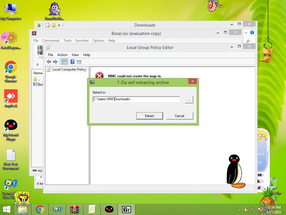Open Commands menu in WinRAR window
Viewport: 286px width, 215px height.
pyautogui.click(x=51, y=41)
